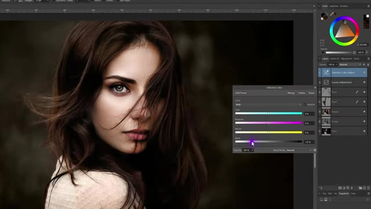This screenshot has height=209, width=371.
Task: Open the His history tab
Action: coord(335,193)
